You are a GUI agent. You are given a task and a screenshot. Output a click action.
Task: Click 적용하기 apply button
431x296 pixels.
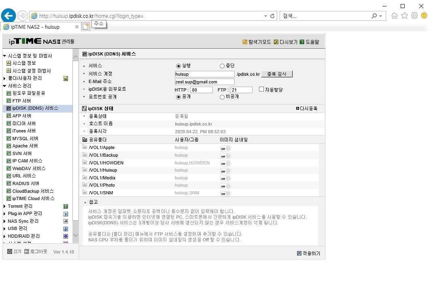309,253
